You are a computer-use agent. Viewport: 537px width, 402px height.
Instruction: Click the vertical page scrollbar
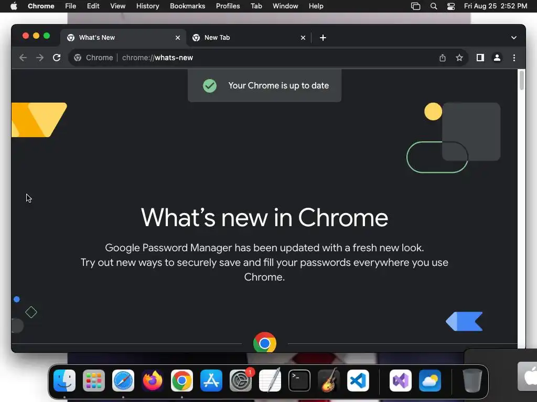(x=522, y=80)
